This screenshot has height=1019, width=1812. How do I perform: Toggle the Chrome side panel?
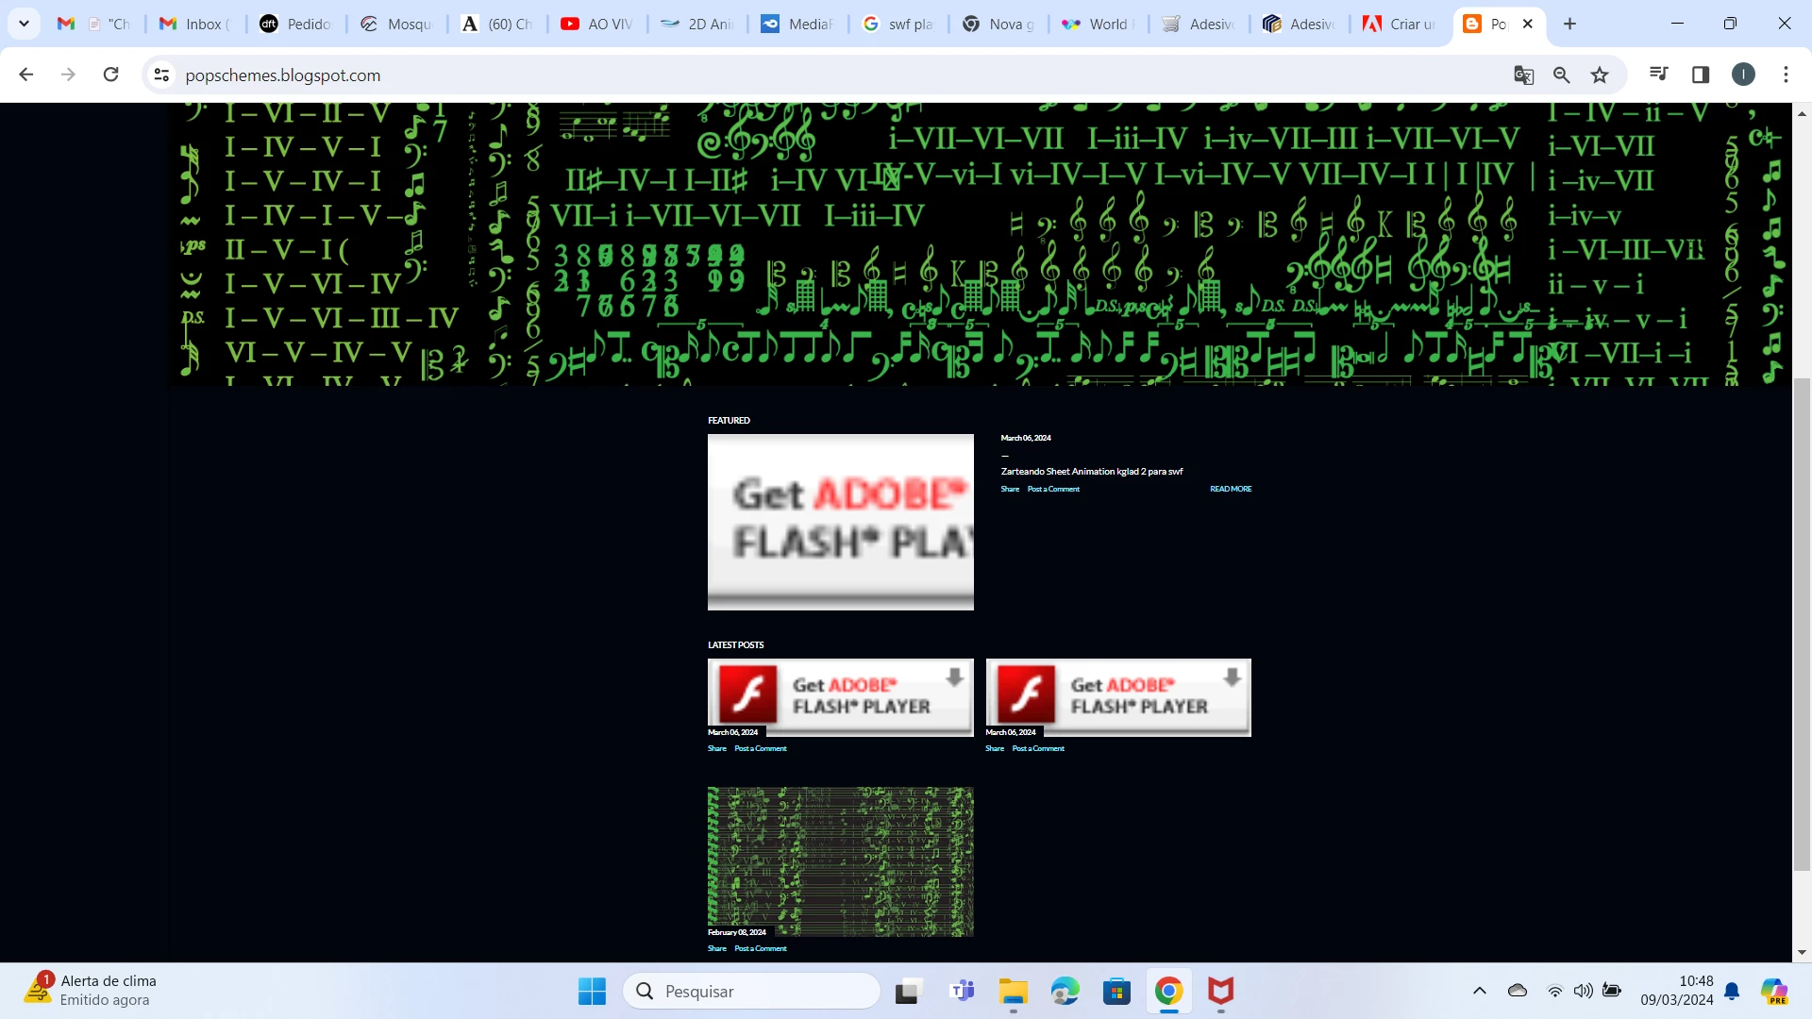pos(1701,75)
